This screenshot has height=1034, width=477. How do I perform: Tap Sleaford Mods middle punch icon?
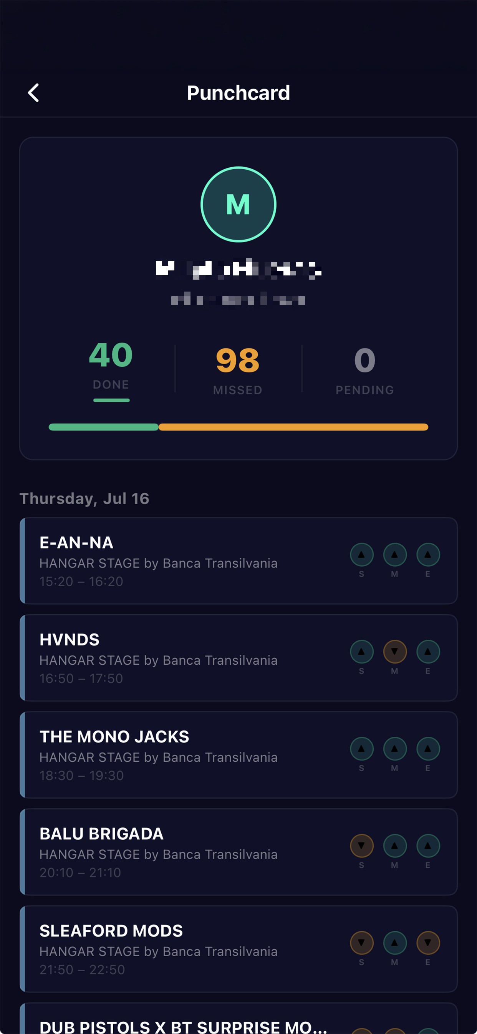[395, 943]
